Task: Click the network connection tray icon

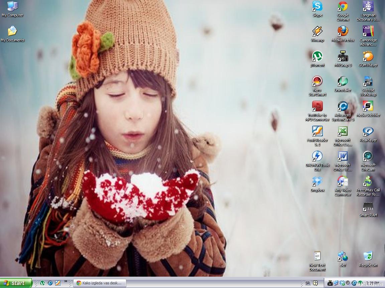Action: click(336, 283)
